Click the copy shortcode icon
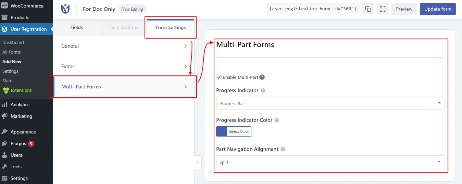Image resolution: width=462 pixels, height=184 pixels. point(368,9)
